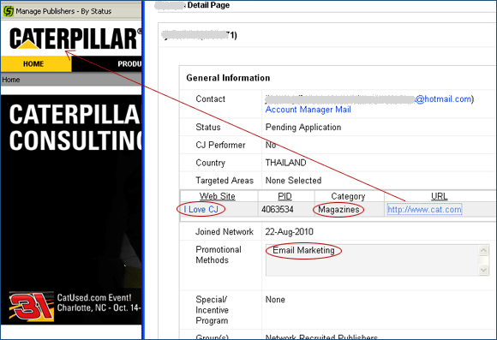Image resolution: width=497 pixels, height=340 pixels.
Task: Click the 31 race car event graphic
Action: pos(31,307)
